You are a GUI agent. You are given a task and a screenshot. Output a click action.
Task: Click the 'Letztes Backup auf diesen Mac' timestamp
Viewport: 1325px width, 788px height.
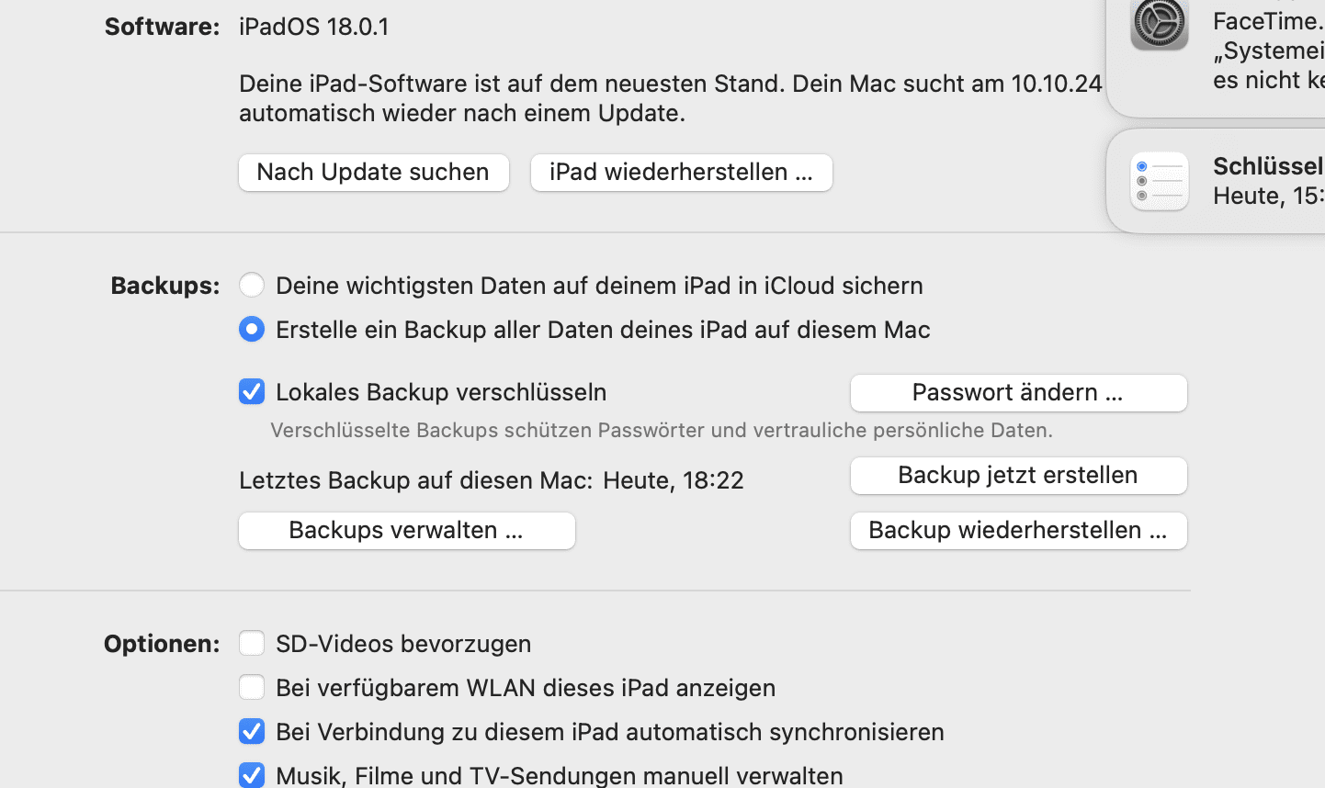coord(673,480)
